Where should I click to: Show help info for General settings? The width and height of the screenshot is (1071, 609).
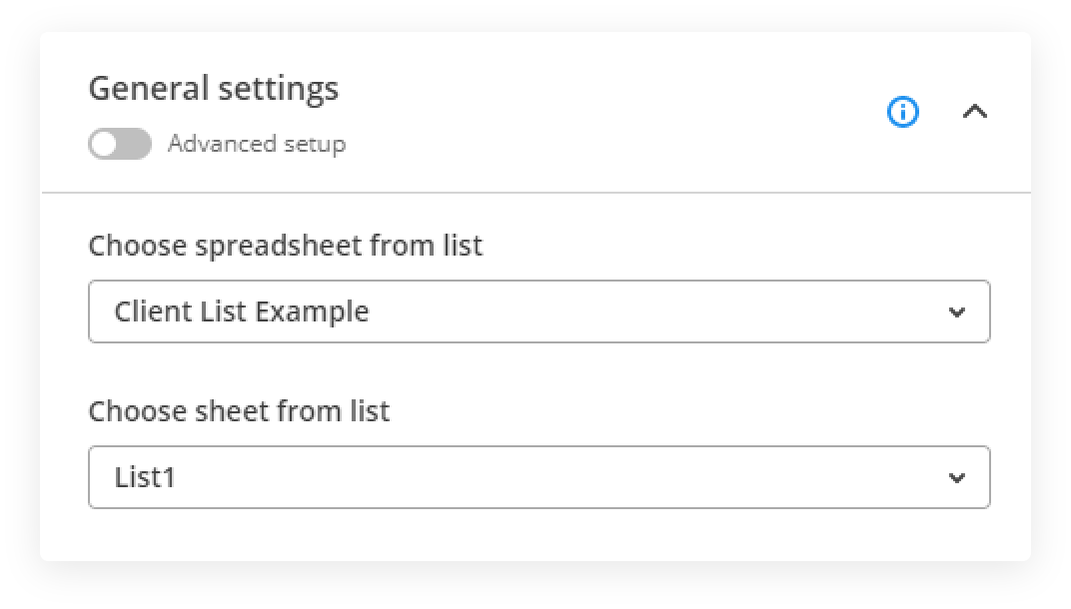pyautogui.click(x=903, y=113)
